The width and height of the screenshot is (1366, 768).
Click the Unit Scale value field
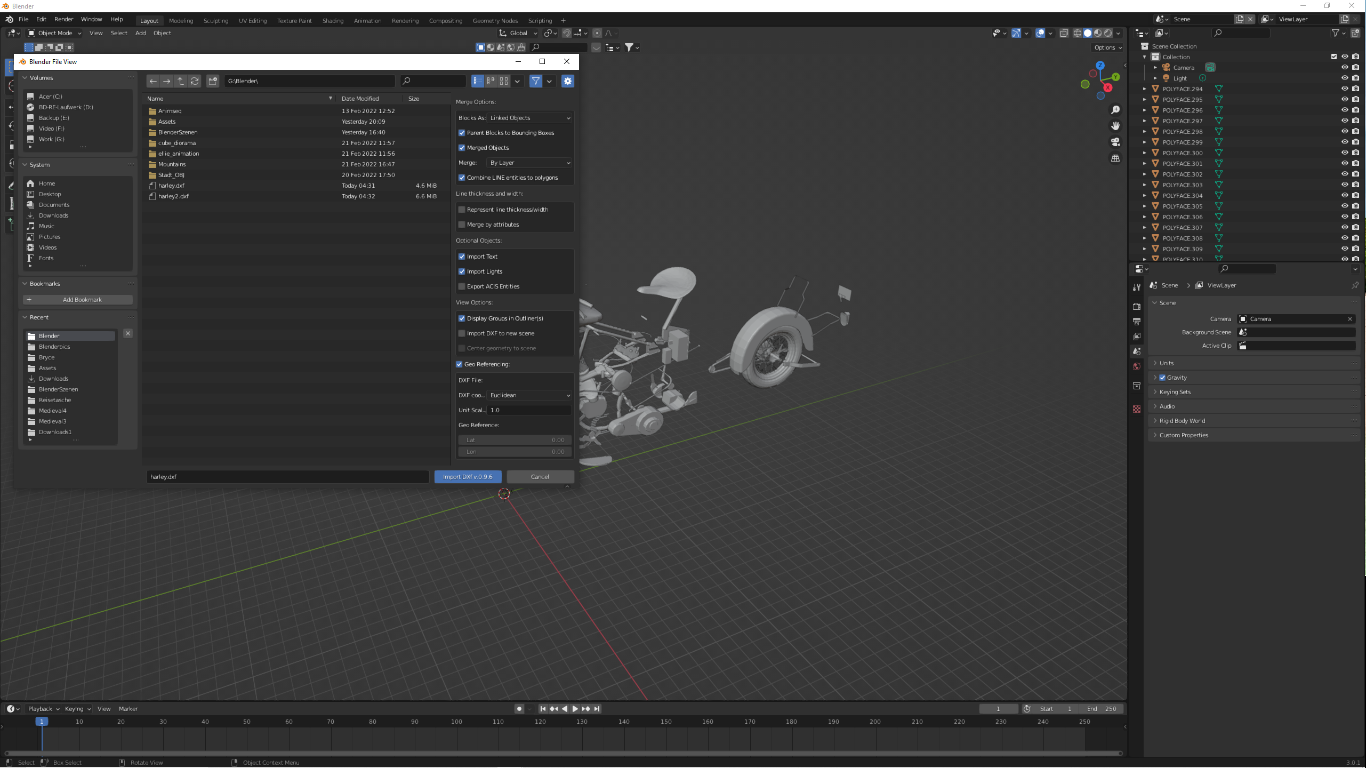click(x=528, y=410)
